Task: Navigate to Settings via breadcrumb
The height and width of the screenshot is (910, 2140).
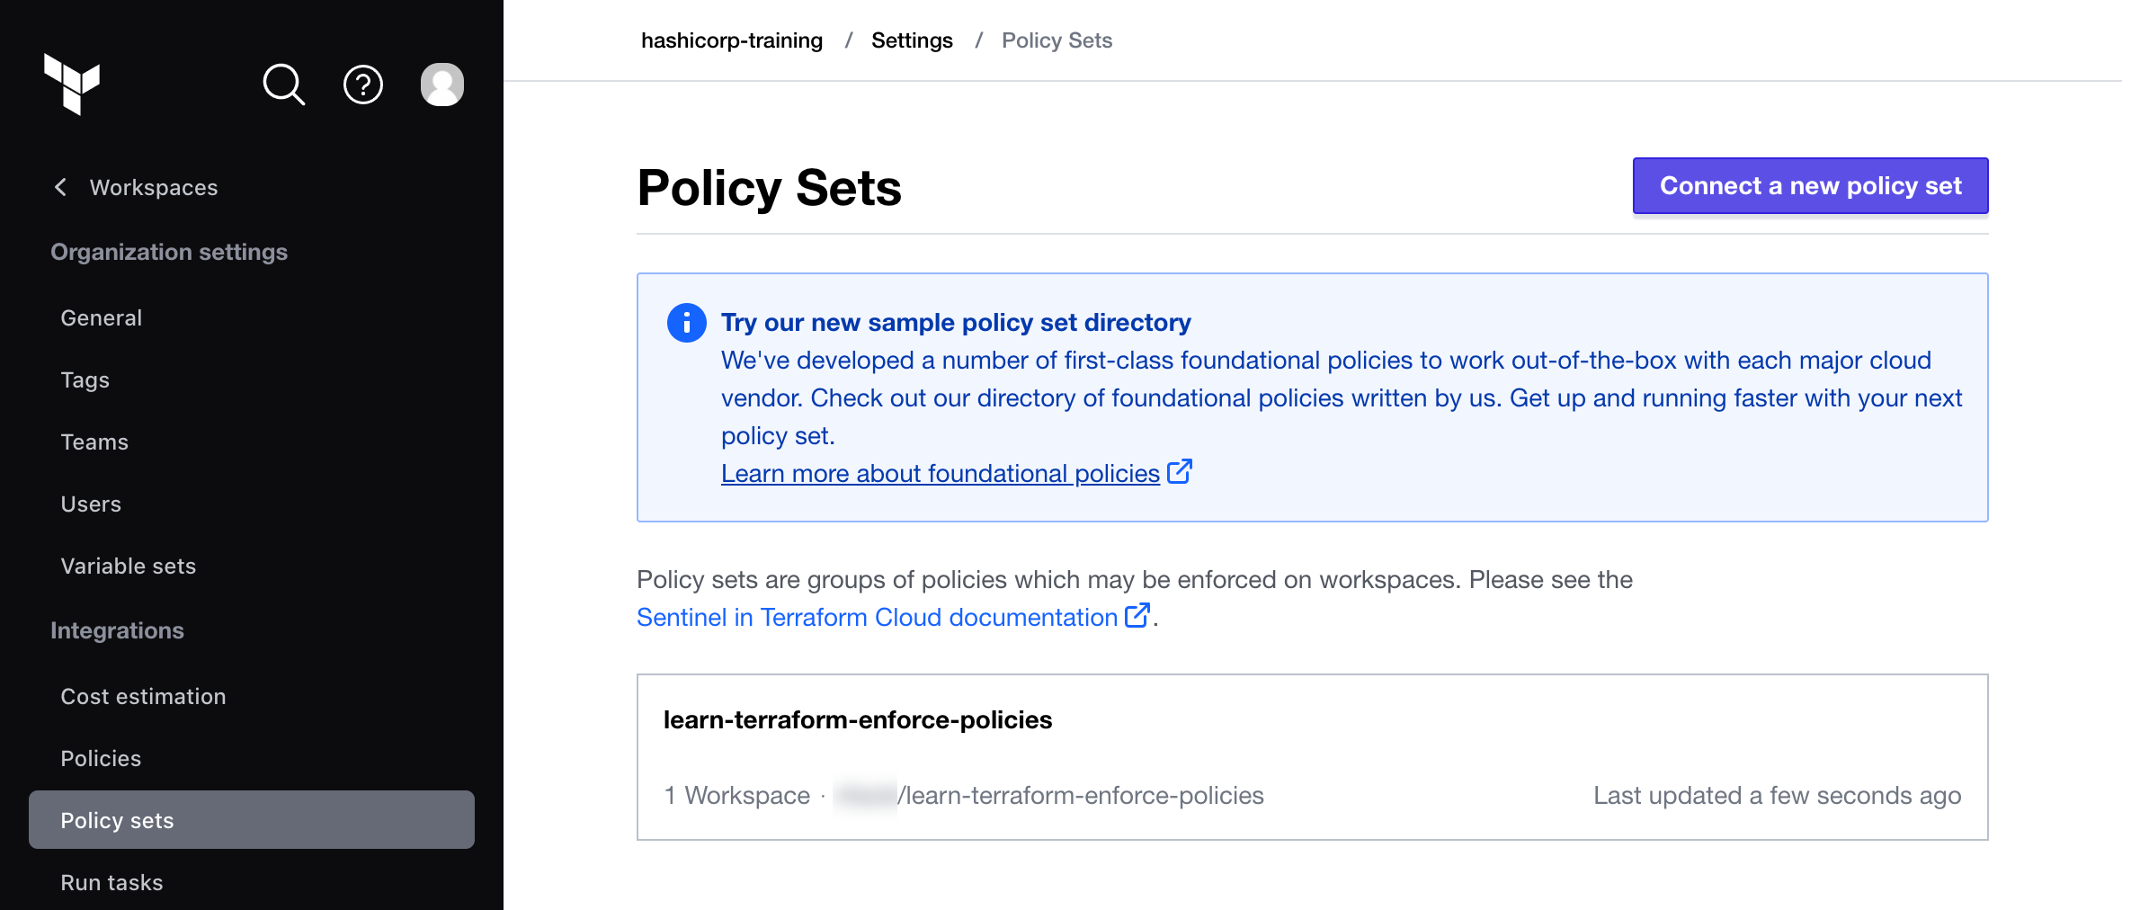Action: click(x=912, y=40)
